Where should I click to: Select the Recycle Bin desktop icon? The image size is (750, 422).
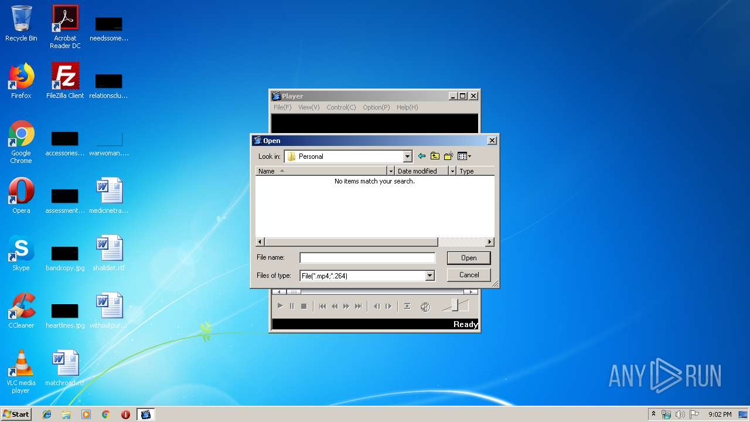coord(21,24)
